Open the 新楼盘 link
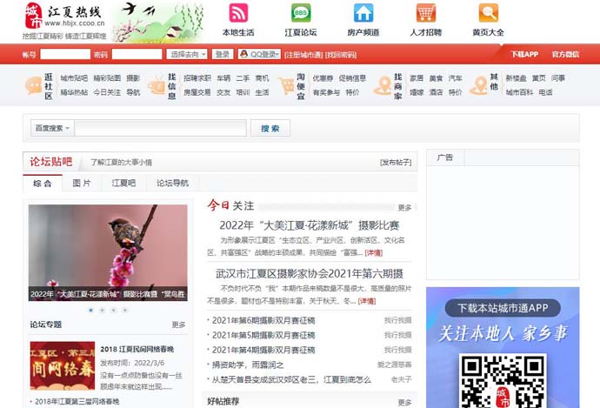 point(517,78)
